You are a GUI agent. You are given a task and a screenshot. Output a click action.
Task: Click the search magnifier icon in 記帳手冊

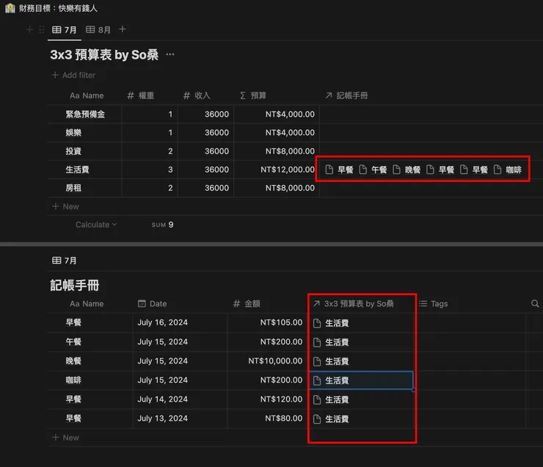pyautogui.click(x=535, y=304)
